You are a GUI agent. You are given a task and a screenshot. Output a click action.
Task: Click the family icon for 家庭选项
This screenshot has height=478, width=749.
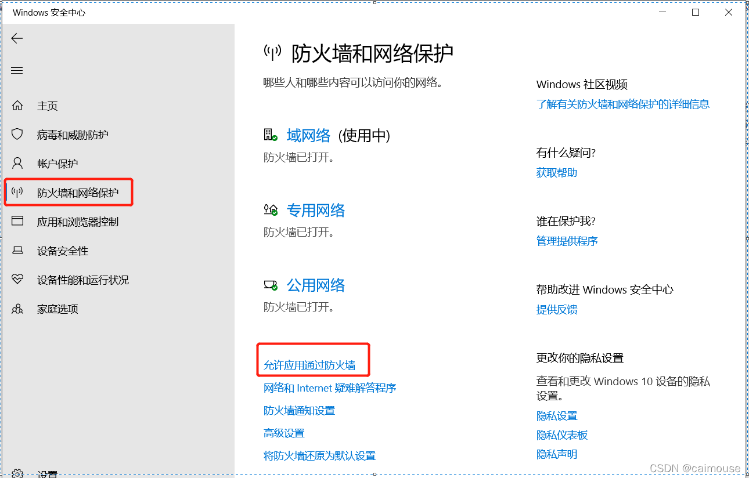(x=17, y=309)
